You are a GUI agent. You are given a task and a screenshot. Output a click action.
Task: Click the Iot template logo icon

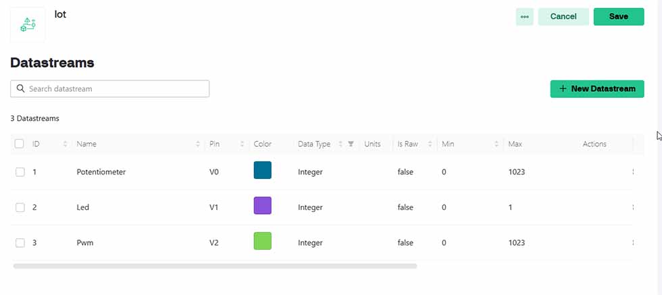[28, 24]
